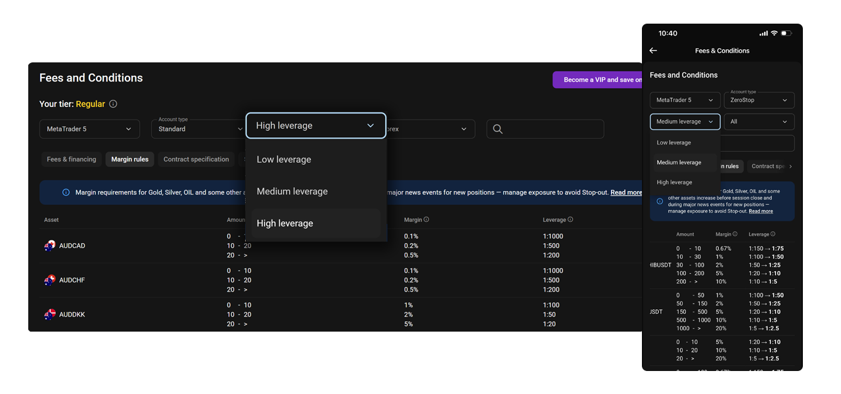The image size is (841, 394).
Task: Click the AUDCAD flag icon
Action: click(x=50, y=246)
